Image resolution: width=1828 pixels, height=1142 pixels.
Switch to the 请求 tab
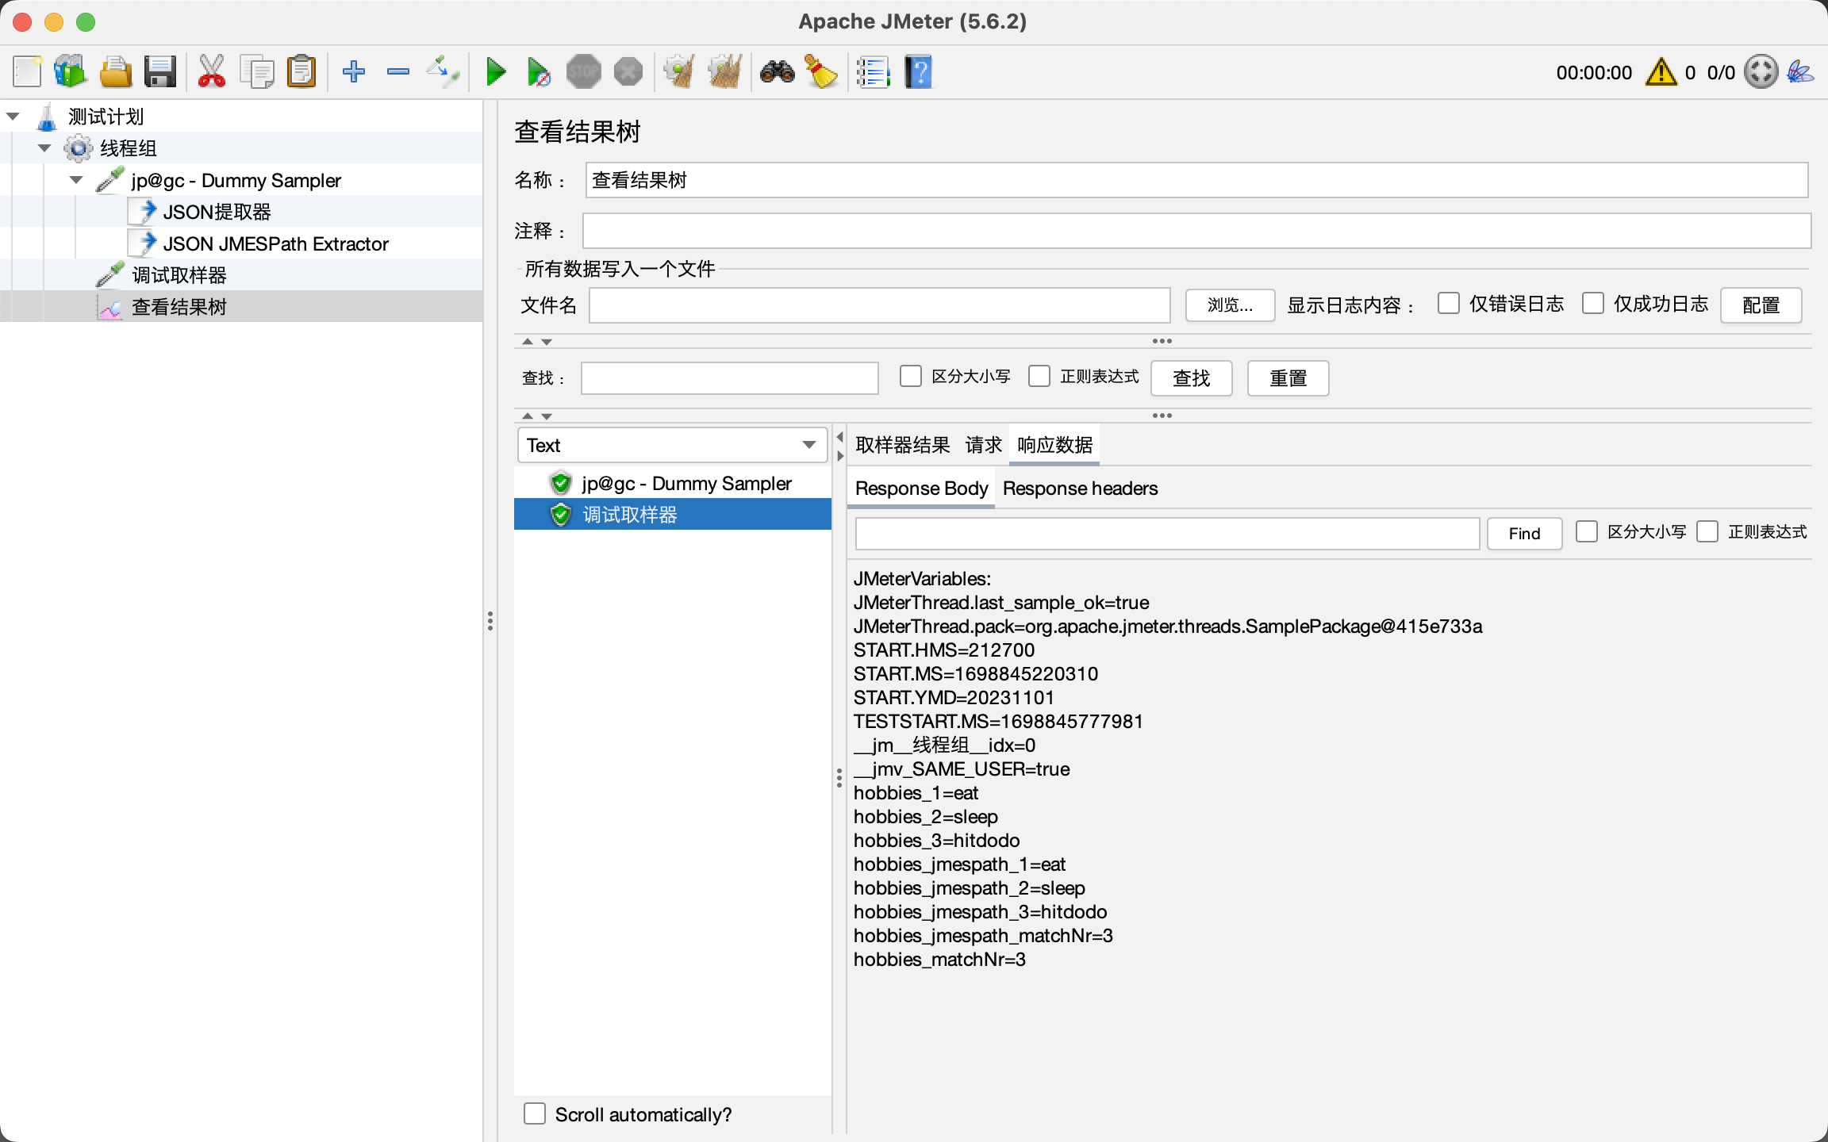pyautogui.click(x=984, y=445)
